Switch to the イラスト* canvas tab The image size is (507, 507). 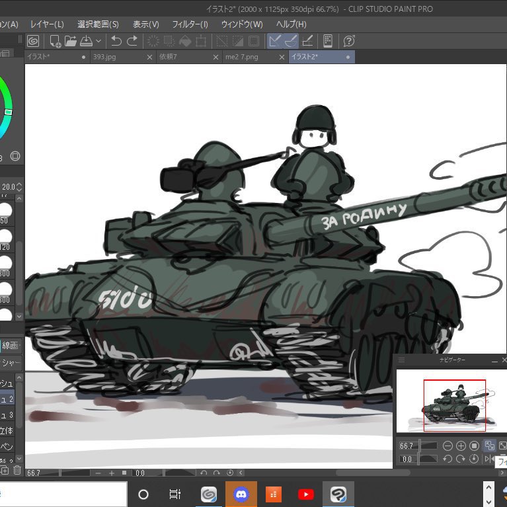[x=57, y=57]
